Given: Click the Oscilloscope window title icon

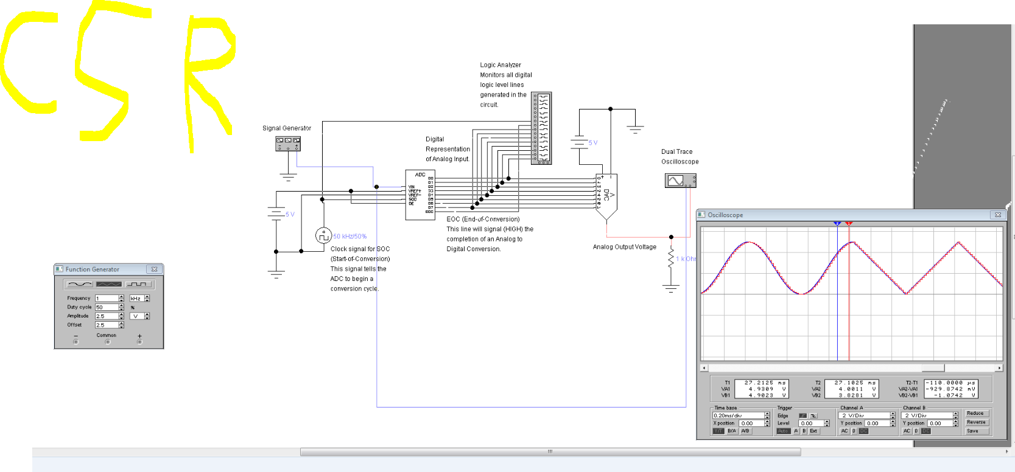Looking at the screenshot, I should point(701,215).
